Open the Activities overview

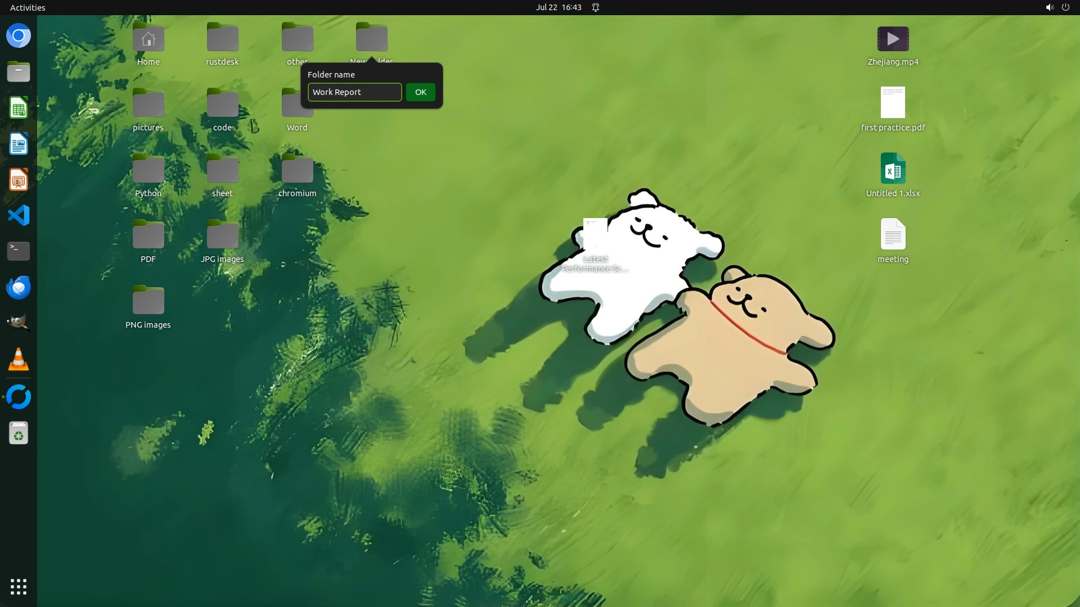click(28, 7)
